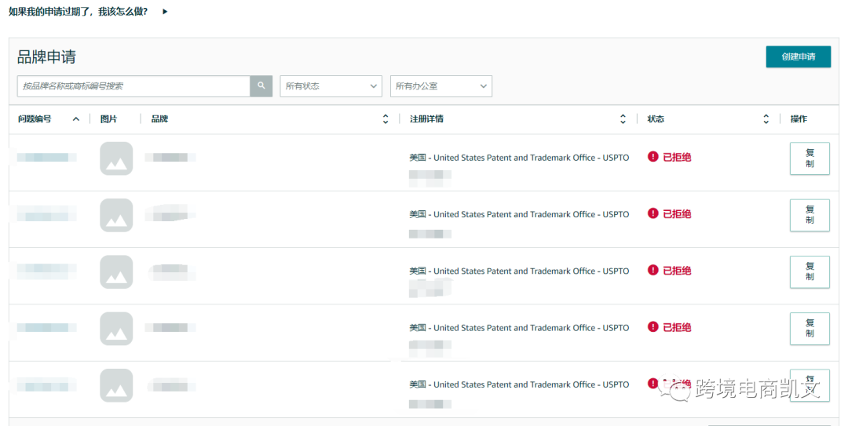Click USPTO registration text in second row

519,215
